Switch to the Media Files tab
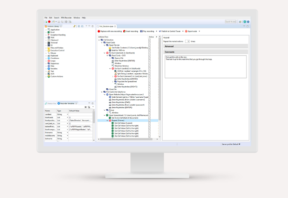The width and height of the screenshot is (288, 198). (x=51, y=104)
